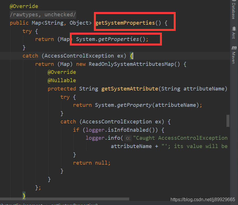This screenshot has height=205, width=238.
Task: Click 'attributeName +' in the logger continuation line
Action: pyautogui.click(x=134, y=146)
